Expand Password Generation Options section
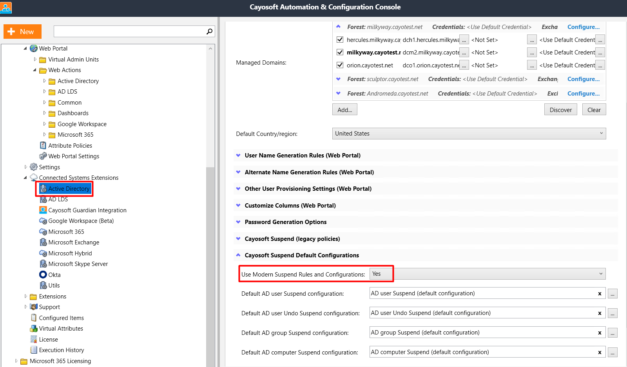 point(238,222)
